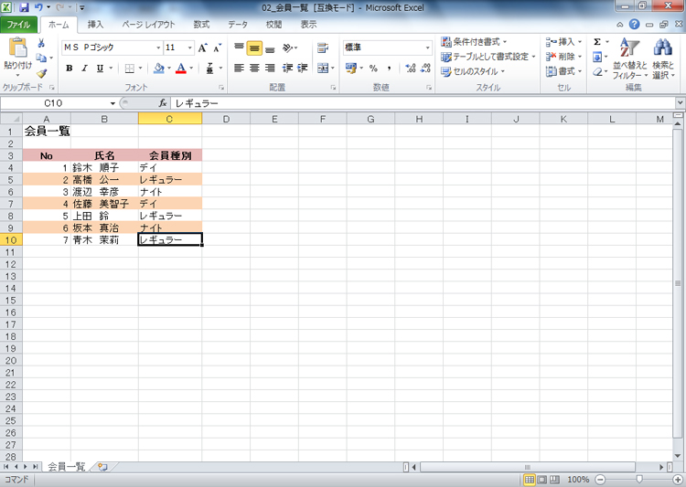The width and height of the screenshot is (686, 487).
Task: Decrease font size with small A icon
Action: (217, 48)
